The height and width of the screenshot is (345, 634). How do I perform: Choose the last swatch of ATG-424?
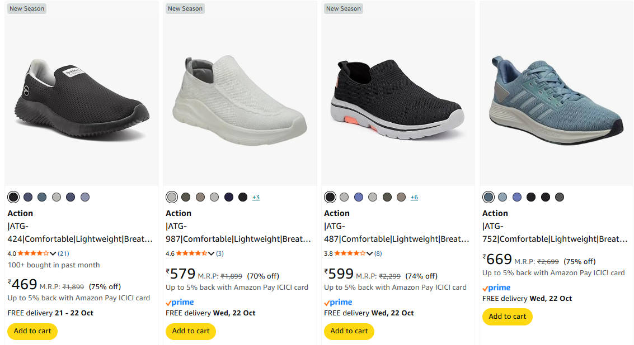85,197
